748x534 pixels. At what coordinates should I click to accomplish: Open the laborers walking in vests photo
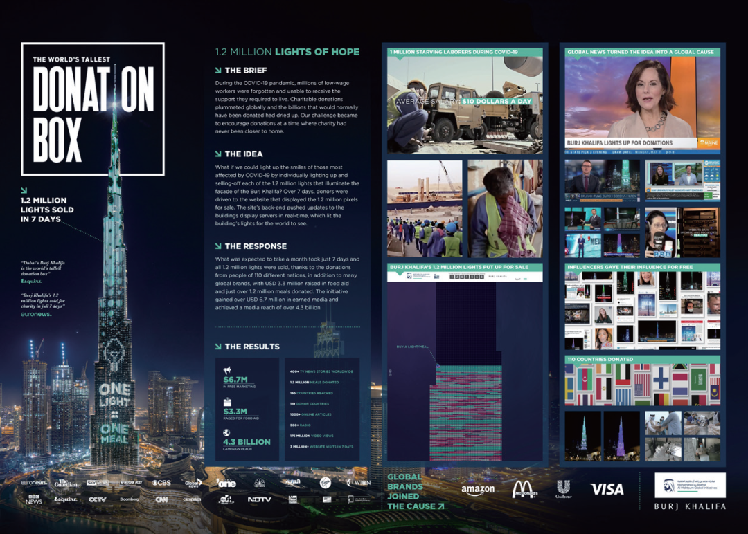point(425,209)
